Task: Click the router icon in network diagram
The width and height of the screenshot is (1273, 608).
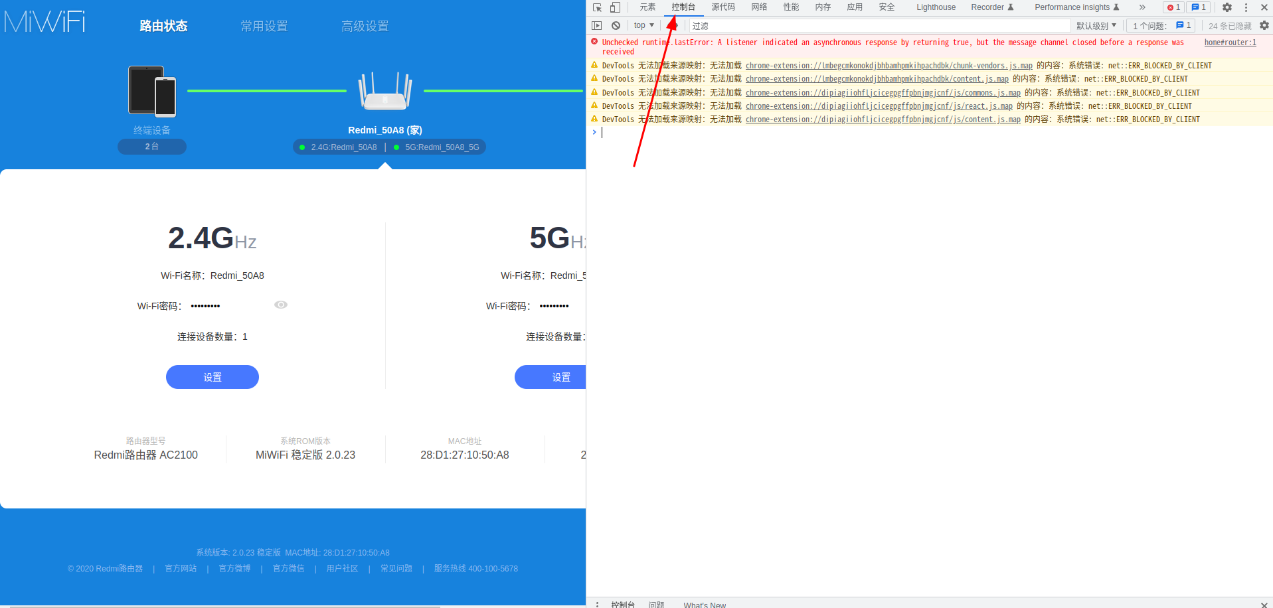Action: coord(385,91)
